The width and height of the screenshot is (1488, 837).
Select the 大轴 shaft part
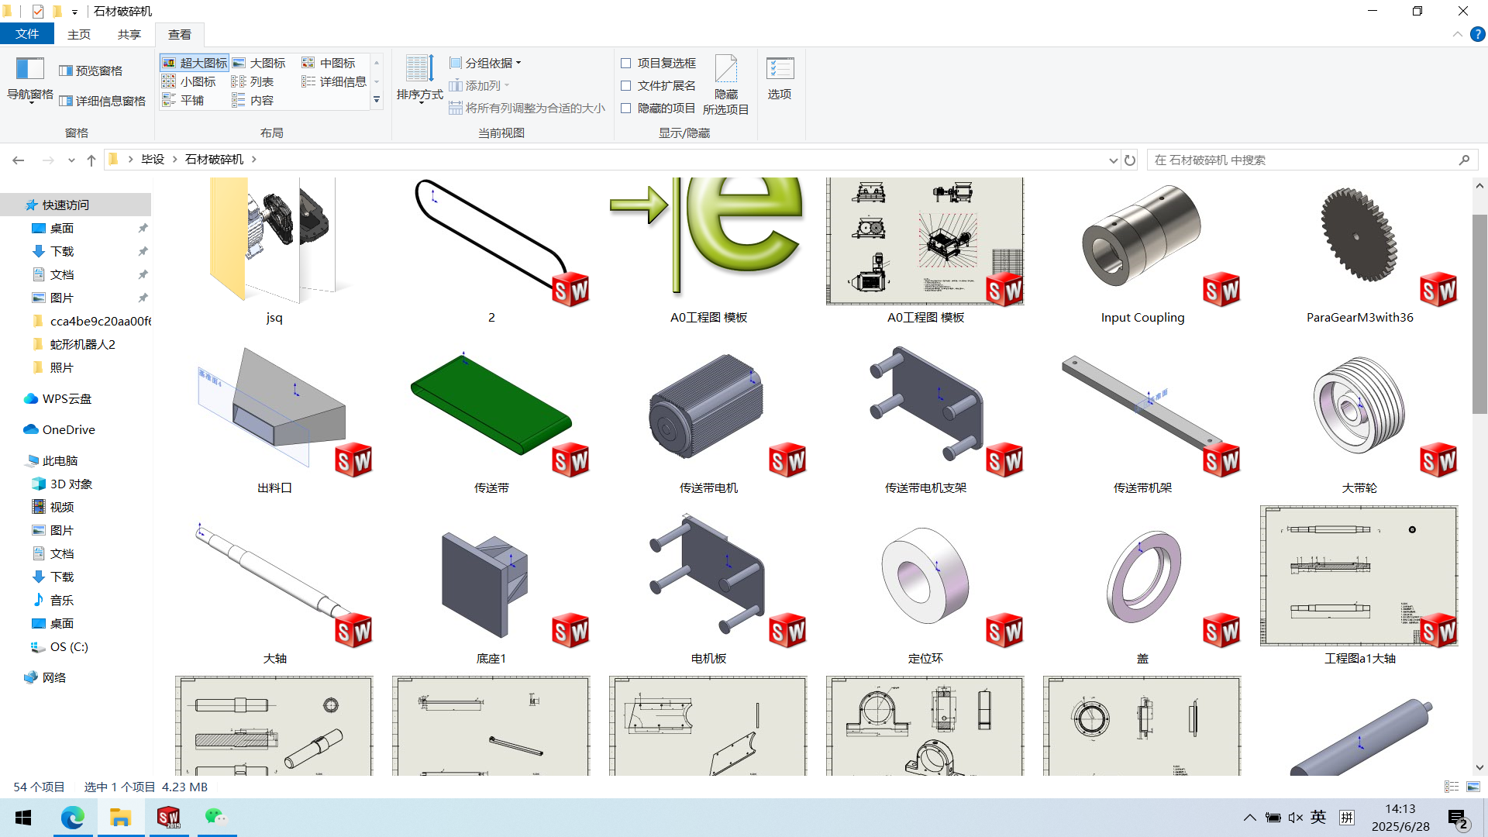point(274,589)
